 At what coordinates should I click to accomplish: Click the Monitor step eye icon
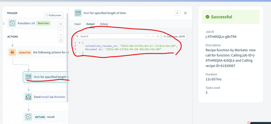(12, 52)
